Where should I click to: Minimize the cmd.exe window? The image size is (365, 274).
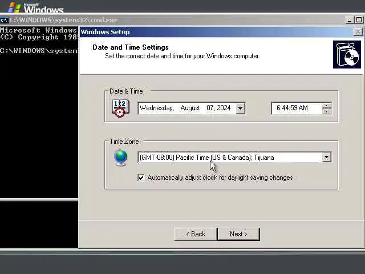(349, 20)
